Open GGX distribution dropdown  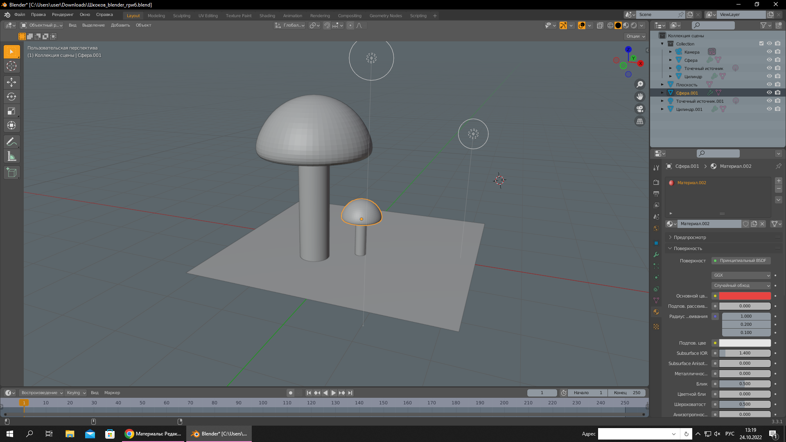[x=741, y=275]
